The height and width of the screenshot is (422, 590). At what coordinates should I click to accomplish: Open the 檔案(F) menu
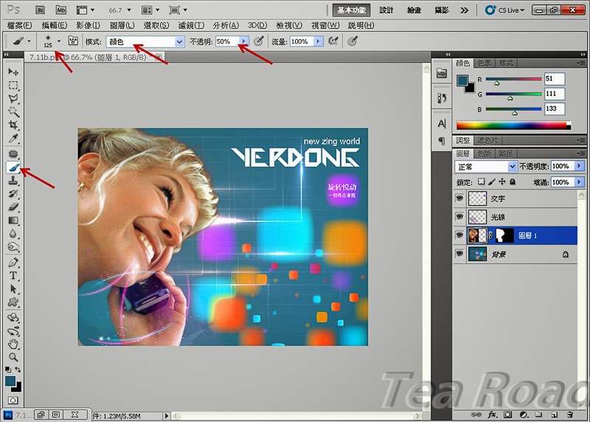20,25
